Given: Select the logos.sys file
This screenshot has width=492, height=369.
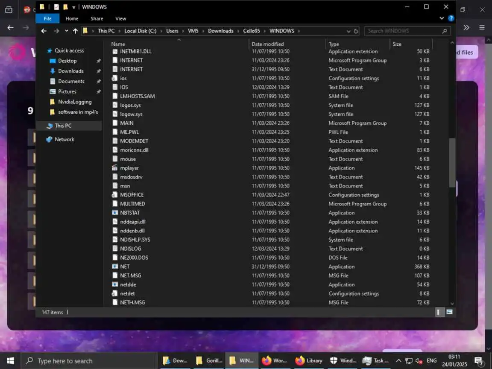Looking at the screenshot, I should pyautogui.click(x=130, y=105).
